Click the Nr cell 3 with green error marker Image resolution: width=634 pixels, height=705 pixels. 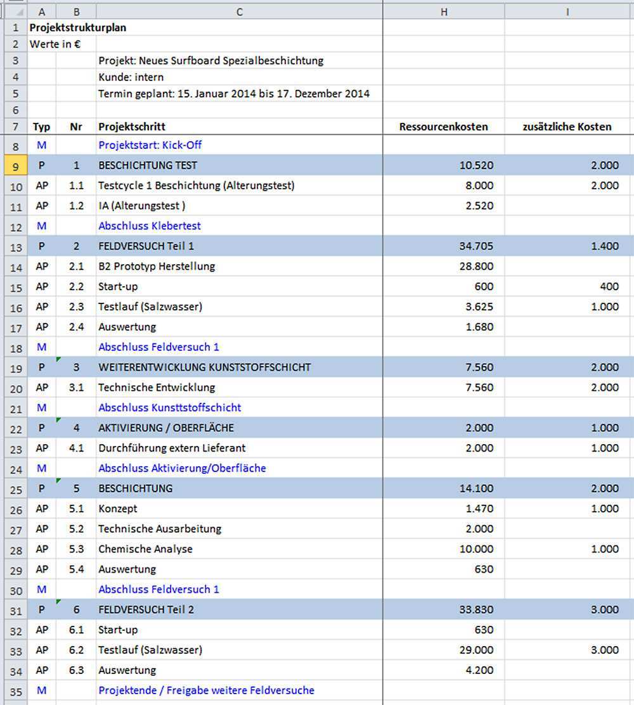click(x=76, y=367)
